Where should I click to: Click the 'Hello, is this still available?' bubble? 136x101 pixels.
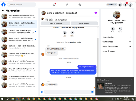[56, 49]
